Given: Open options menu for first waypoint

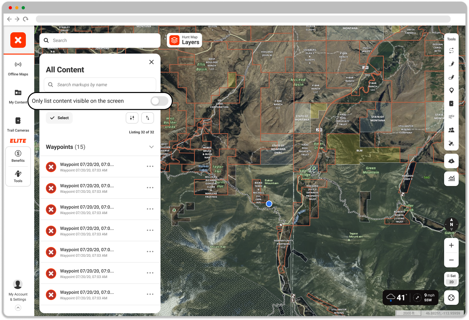Looking at the screenshot, I should [150, 166].
